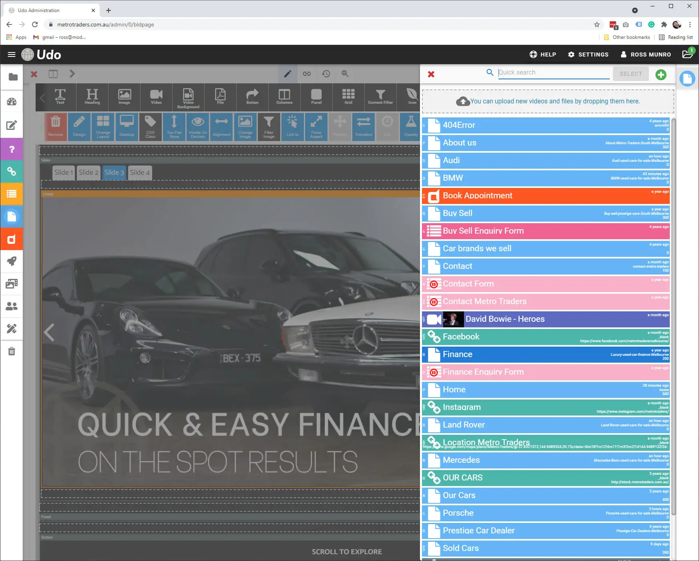Open the Design pencil tool
Viewport: 699px width, 561px height.
click(x=79, y=126)
